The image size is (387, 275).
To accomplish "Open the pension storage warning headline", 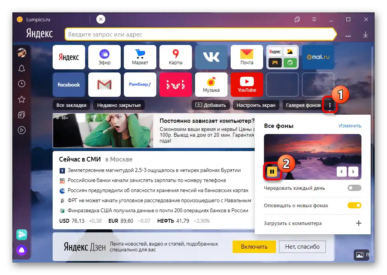I will pyautogui.click(x=158, y=191).
